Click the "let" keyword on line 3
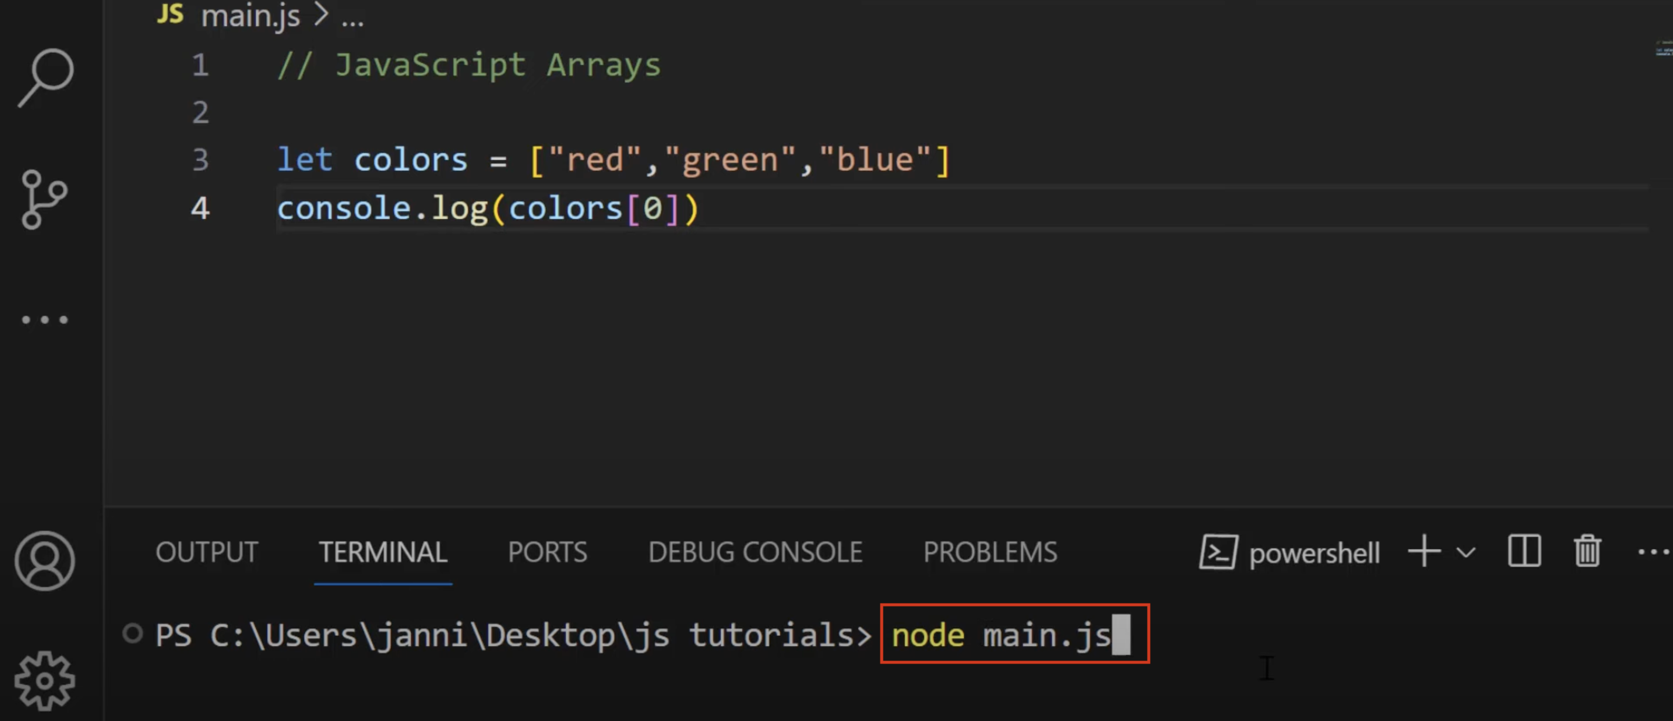The width and height of the screenshot is (1673, 721). pos(305,160)
